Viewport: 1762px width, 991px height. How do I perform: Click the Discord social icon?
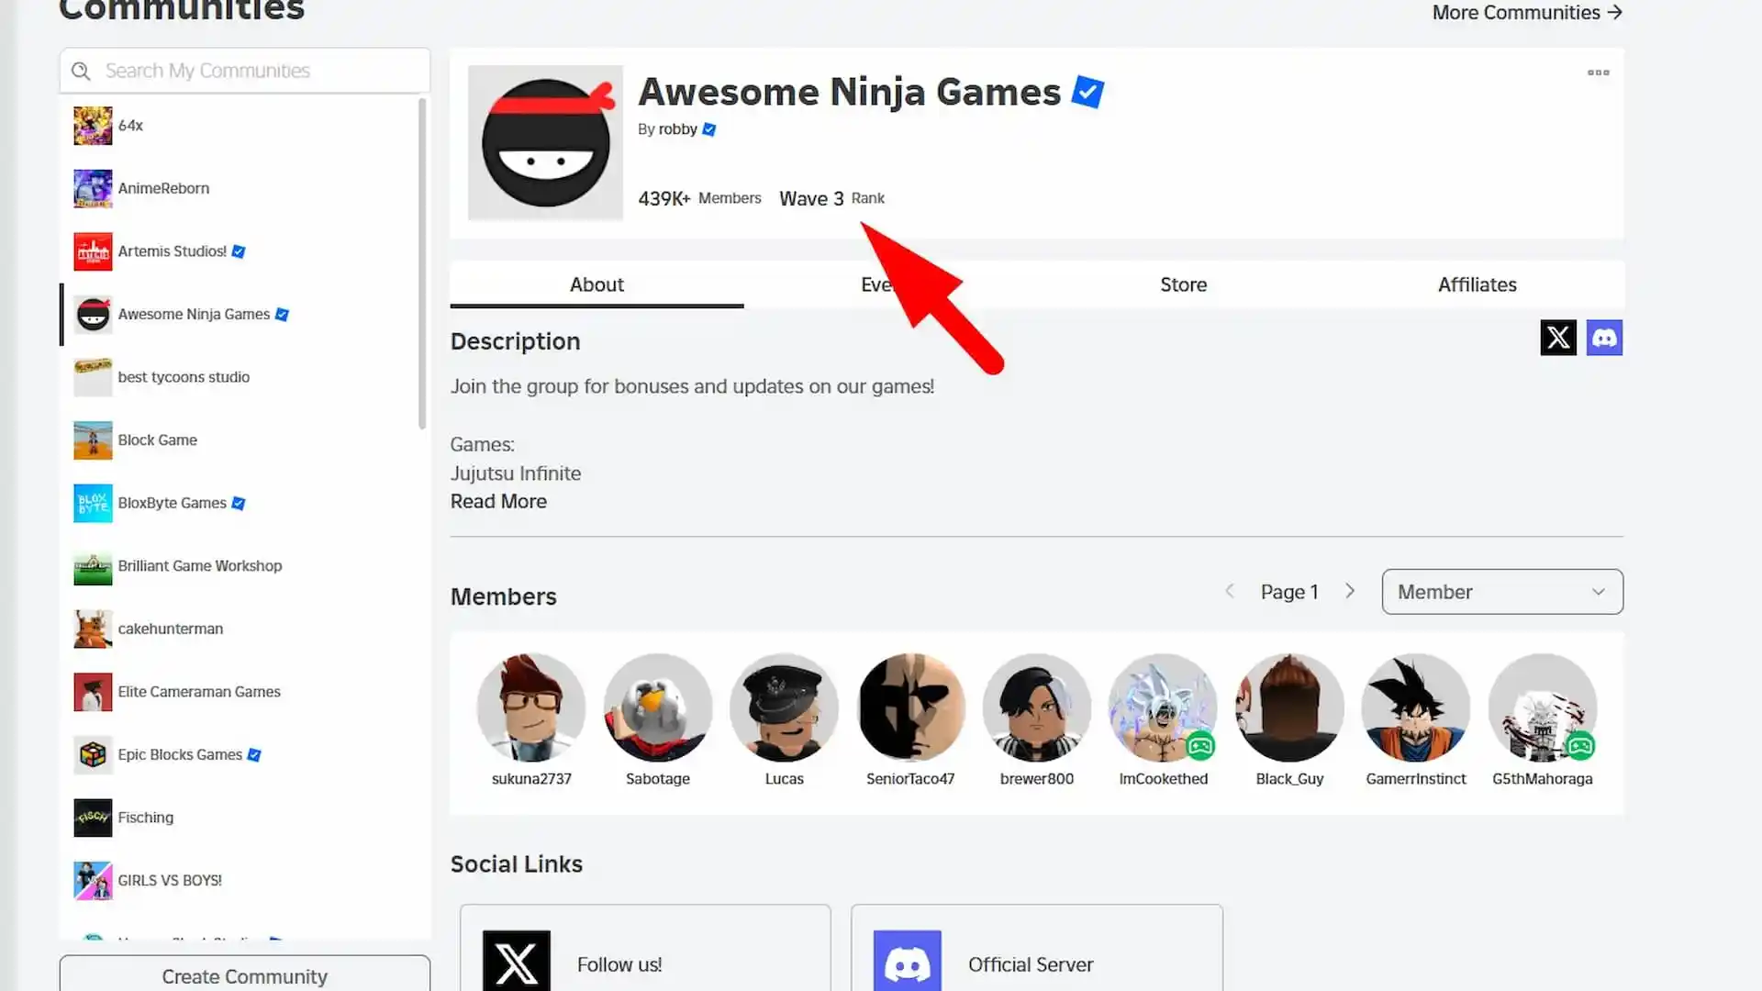[1603, 338]
